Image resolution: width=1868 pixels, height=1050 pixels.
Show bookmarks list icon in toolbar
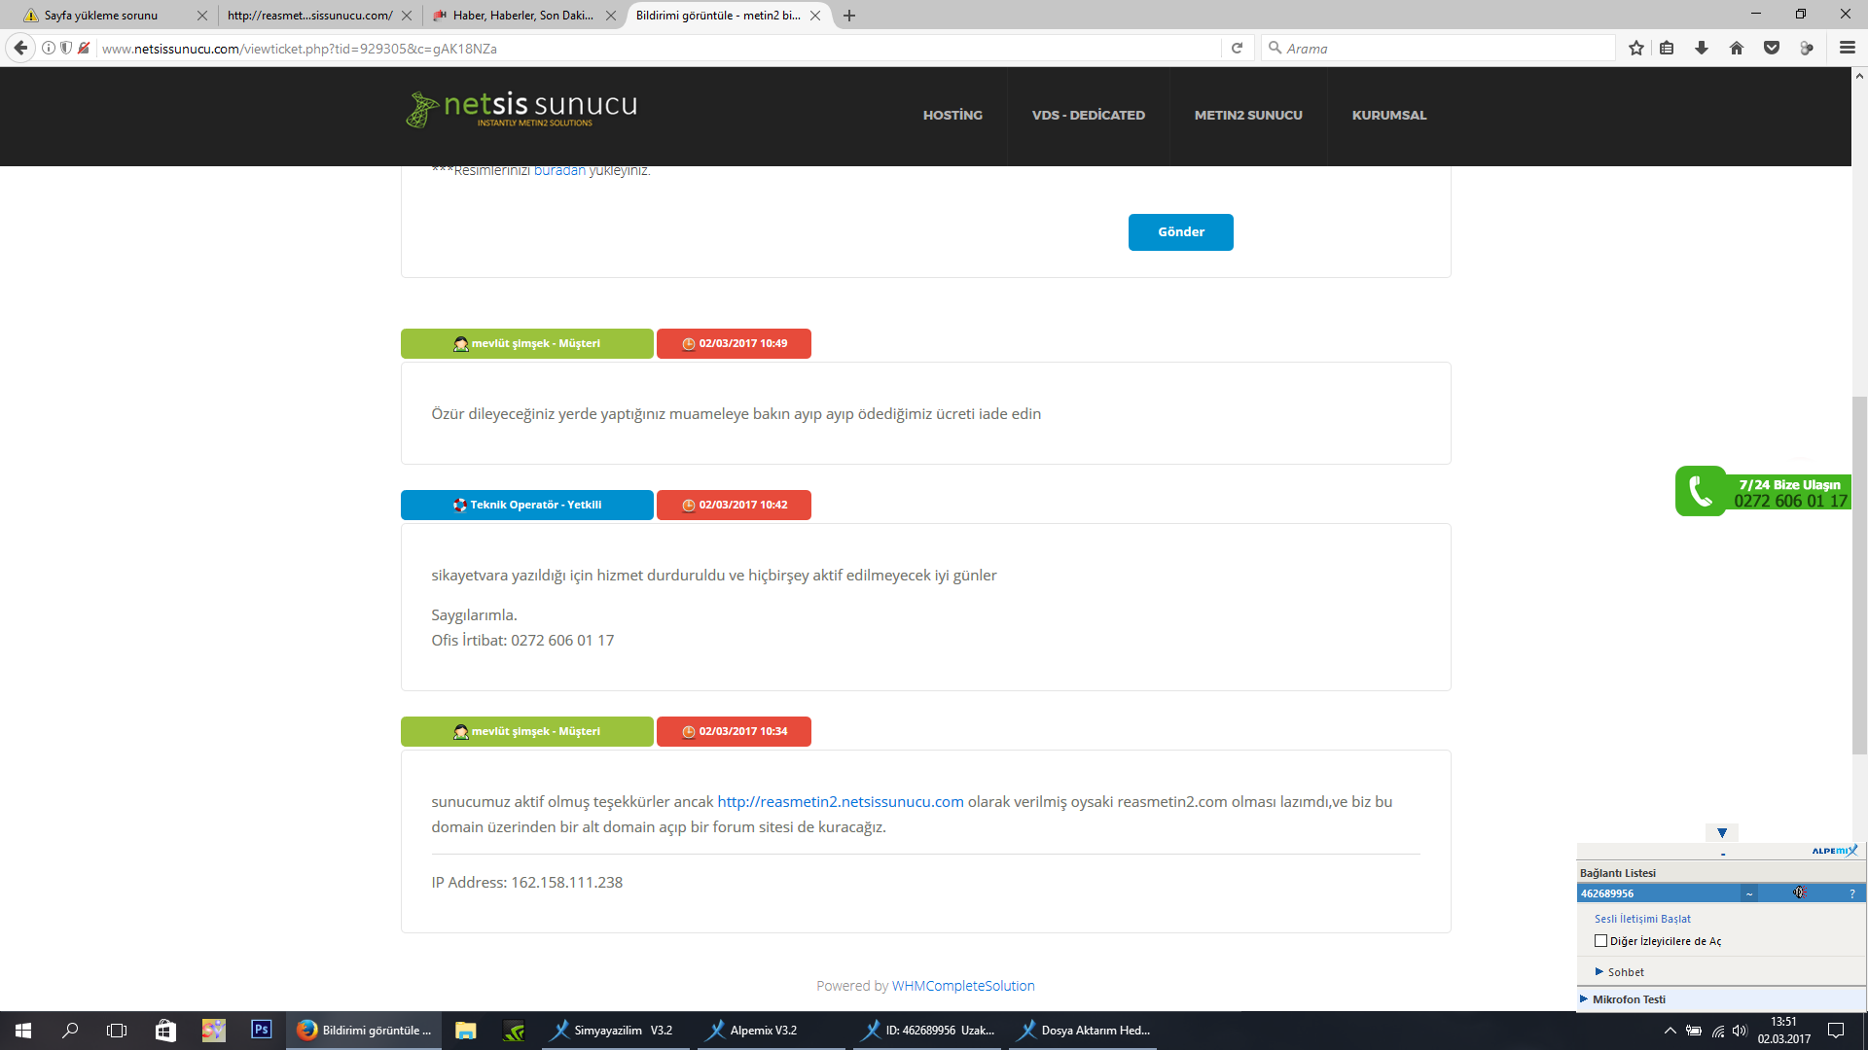(x=1667, y=48)
